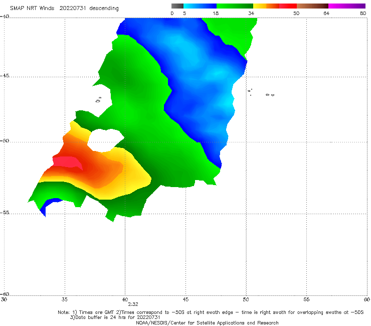This screenshot has height=326, width=371.
Task: Click the red maximum-wind patch on the map
Action: 67,162
